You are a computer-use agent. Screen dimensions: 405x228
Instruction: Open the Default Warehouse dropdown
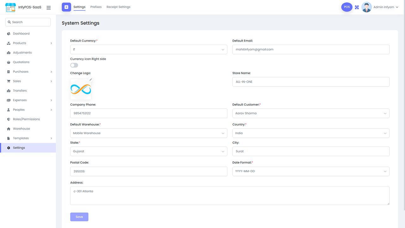[x=149, y=133]
